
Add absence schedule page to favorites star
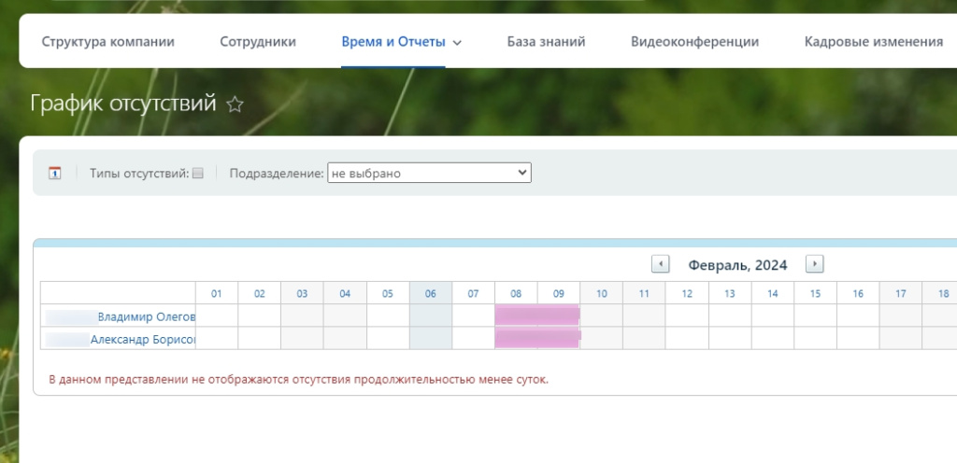(x=236, y=104)
